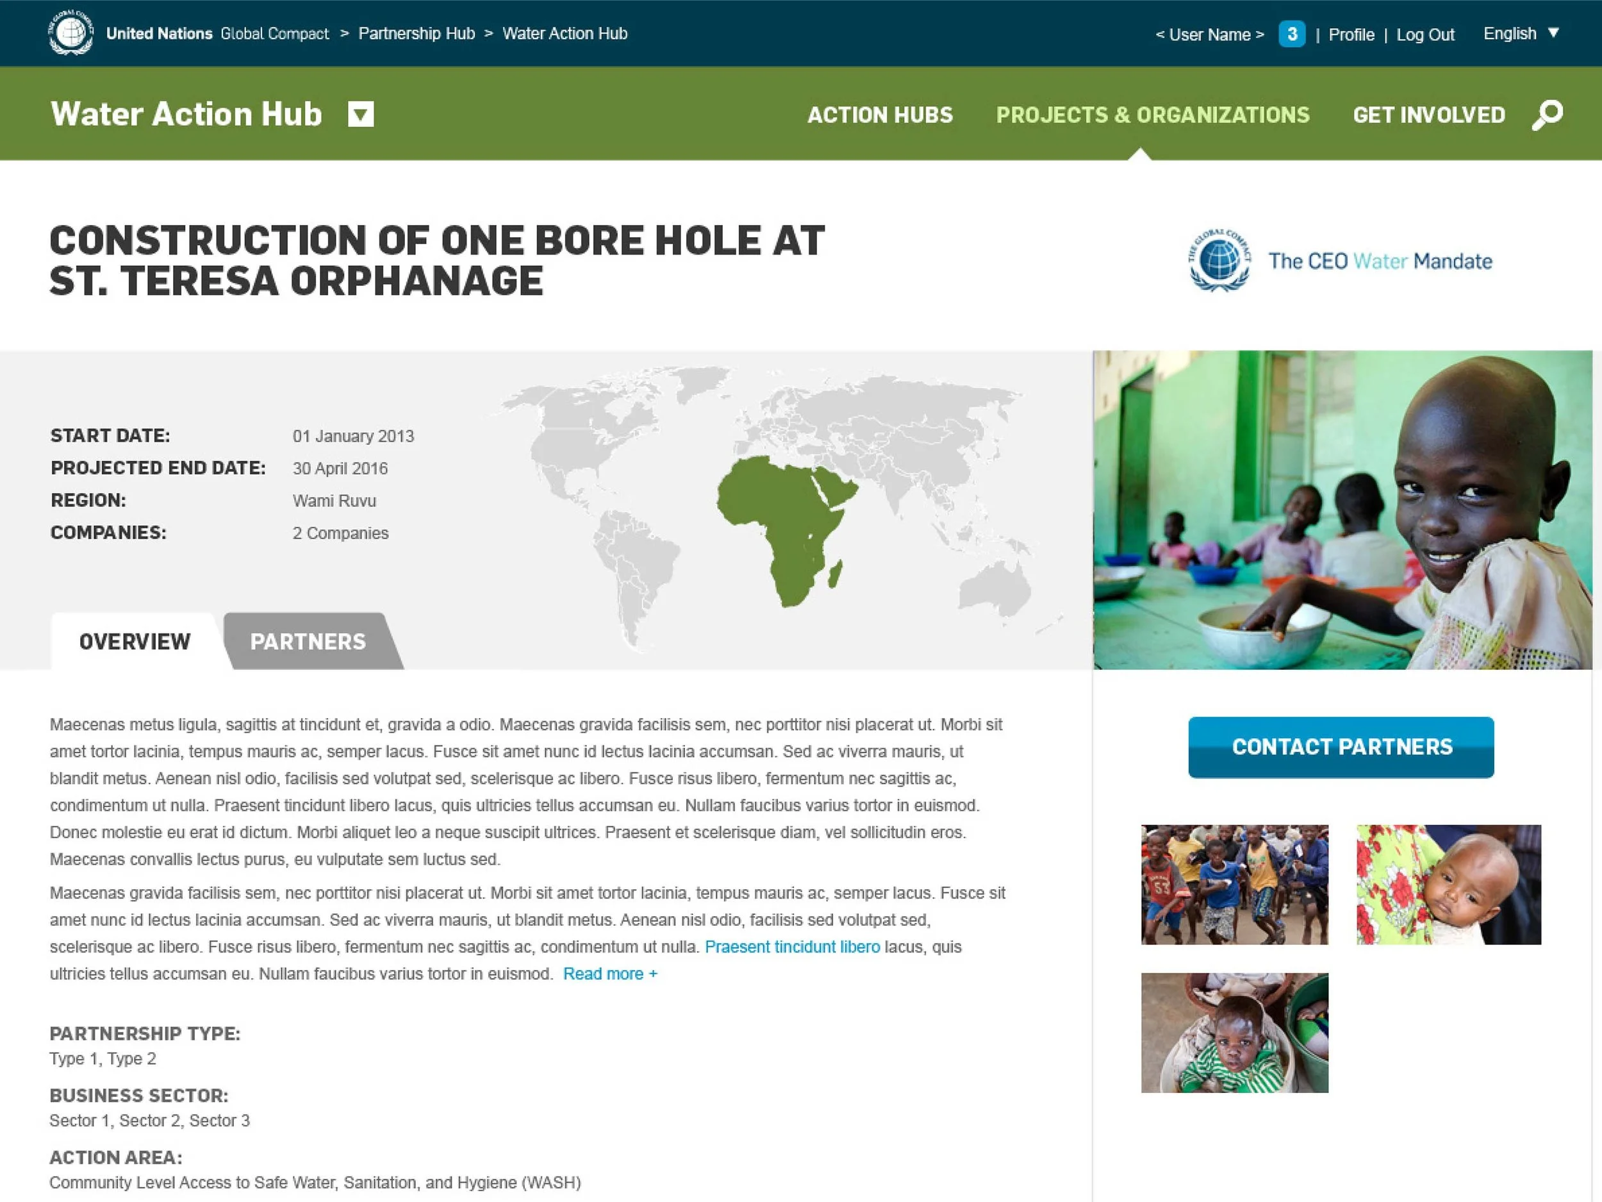1602x1202 pixels.
Task: Expand the Water Action Hub dropdown arrow
Action: coord(361,115)
